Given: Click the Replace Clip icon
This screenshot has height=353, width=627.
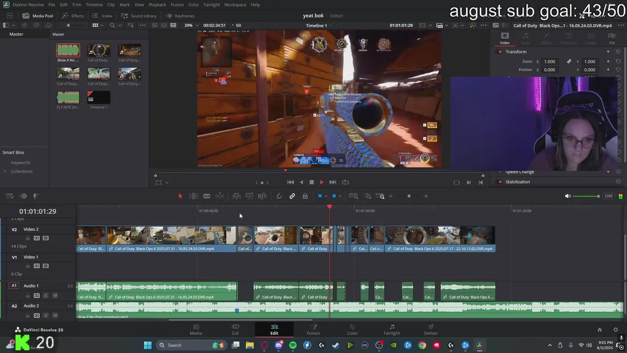Looking at the screenshot, I should 262,196.
